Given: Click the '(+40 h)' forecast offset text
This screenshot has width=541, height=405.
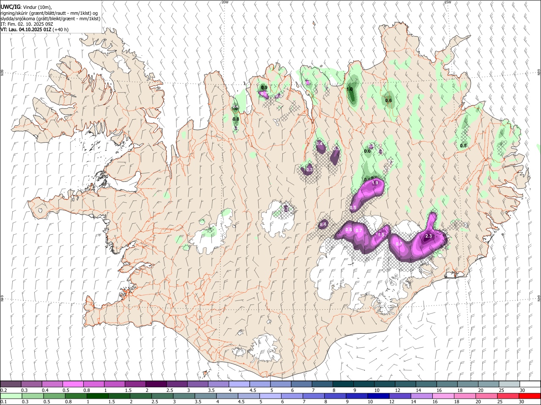Looking at the screenshot, I should click(61, 30).
